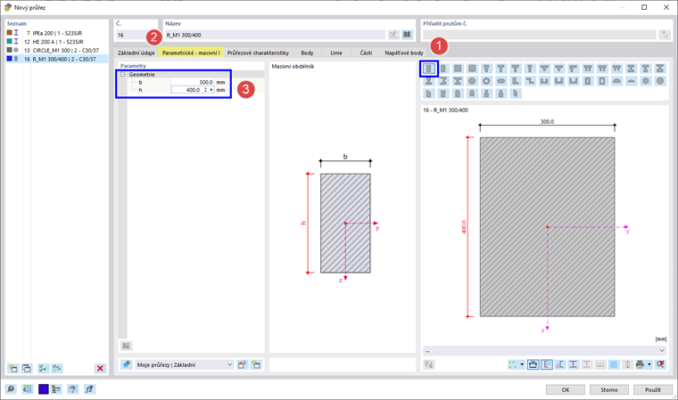Open search magnifier icon at bottom left
Screen dimensions: 678x400
click(11, 389)
